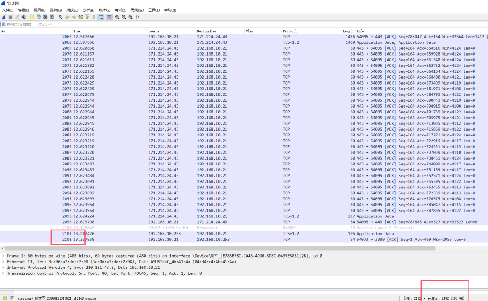Expand the Frame 1 details row
The image size is (488, 301).
[x=3, y=256]
